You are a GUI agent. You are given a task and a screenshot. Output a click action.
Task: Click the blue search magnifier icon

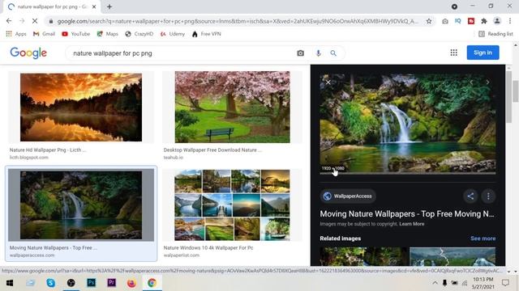coord(333,53)
